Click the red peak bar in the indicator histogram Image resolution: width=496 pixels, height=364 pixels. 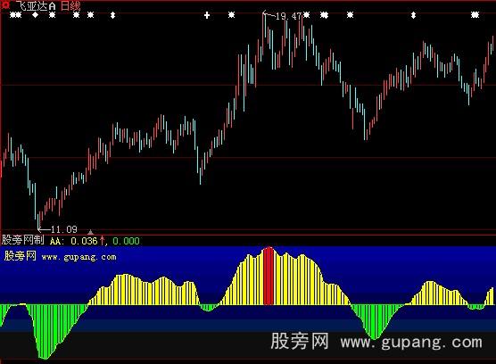click(x=269, y=276)
